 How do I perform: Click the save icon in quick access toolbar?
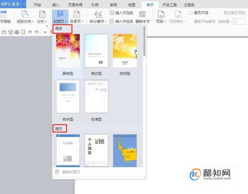pos(4,32)
